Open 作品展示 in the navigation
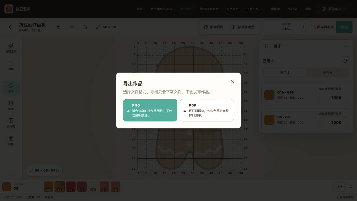The height and width of the screenshot is (201, 357). pos(232,9)
